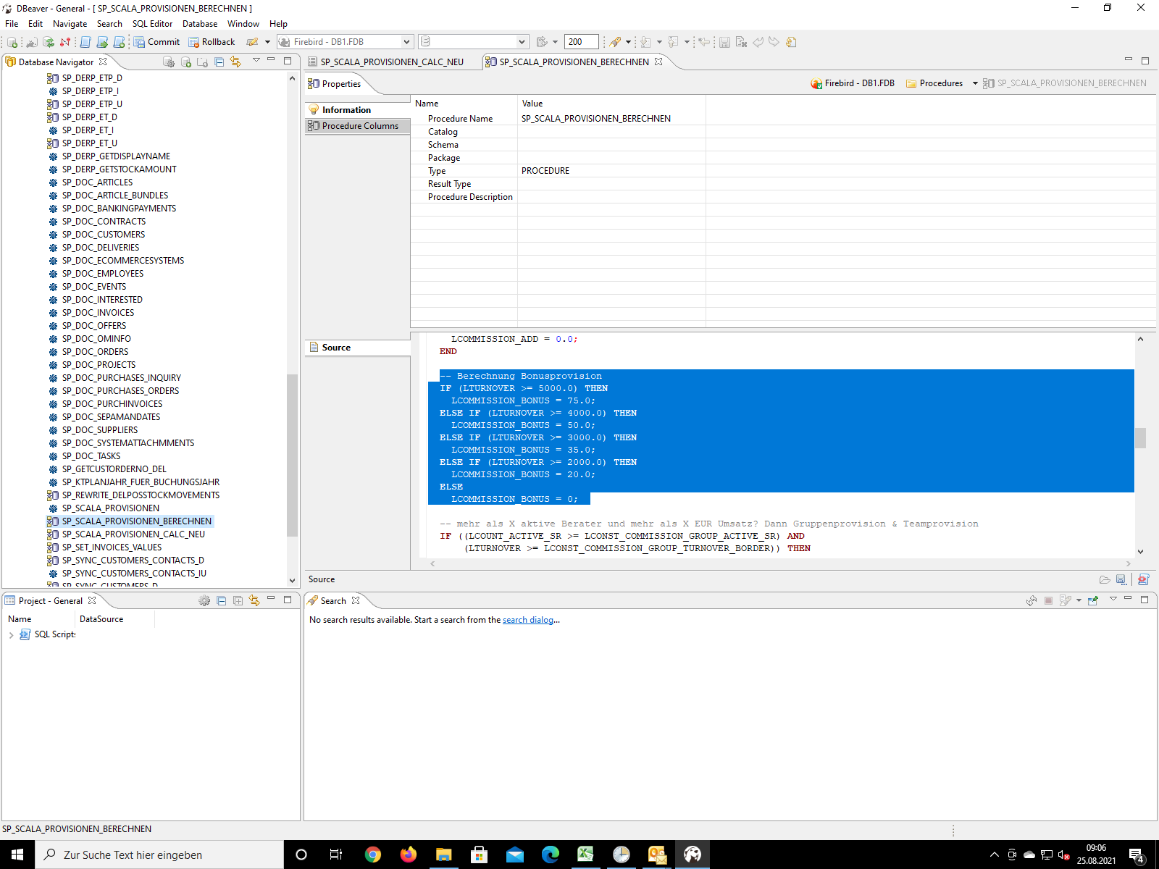Select SP_SCALA_PROVISIONEN_CALC_NEU in the navigator tree
The height and width of the screenshot is (869, 1159).
(x=133, y=534)
